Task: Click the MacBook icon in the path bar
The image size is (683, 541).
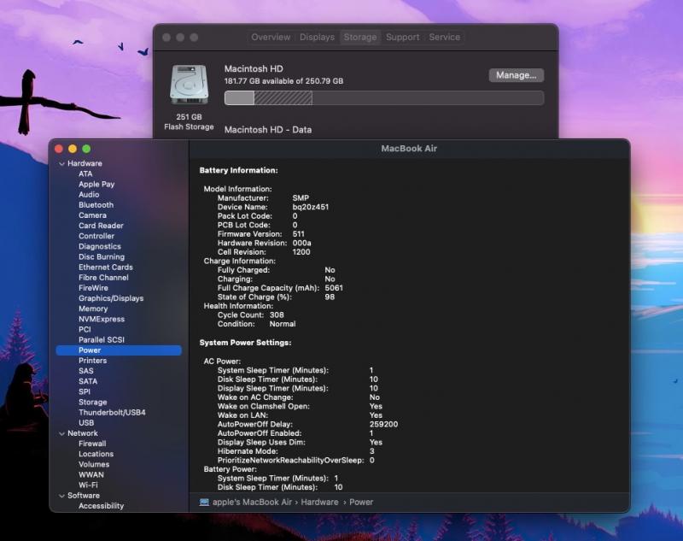Action: 204,503
